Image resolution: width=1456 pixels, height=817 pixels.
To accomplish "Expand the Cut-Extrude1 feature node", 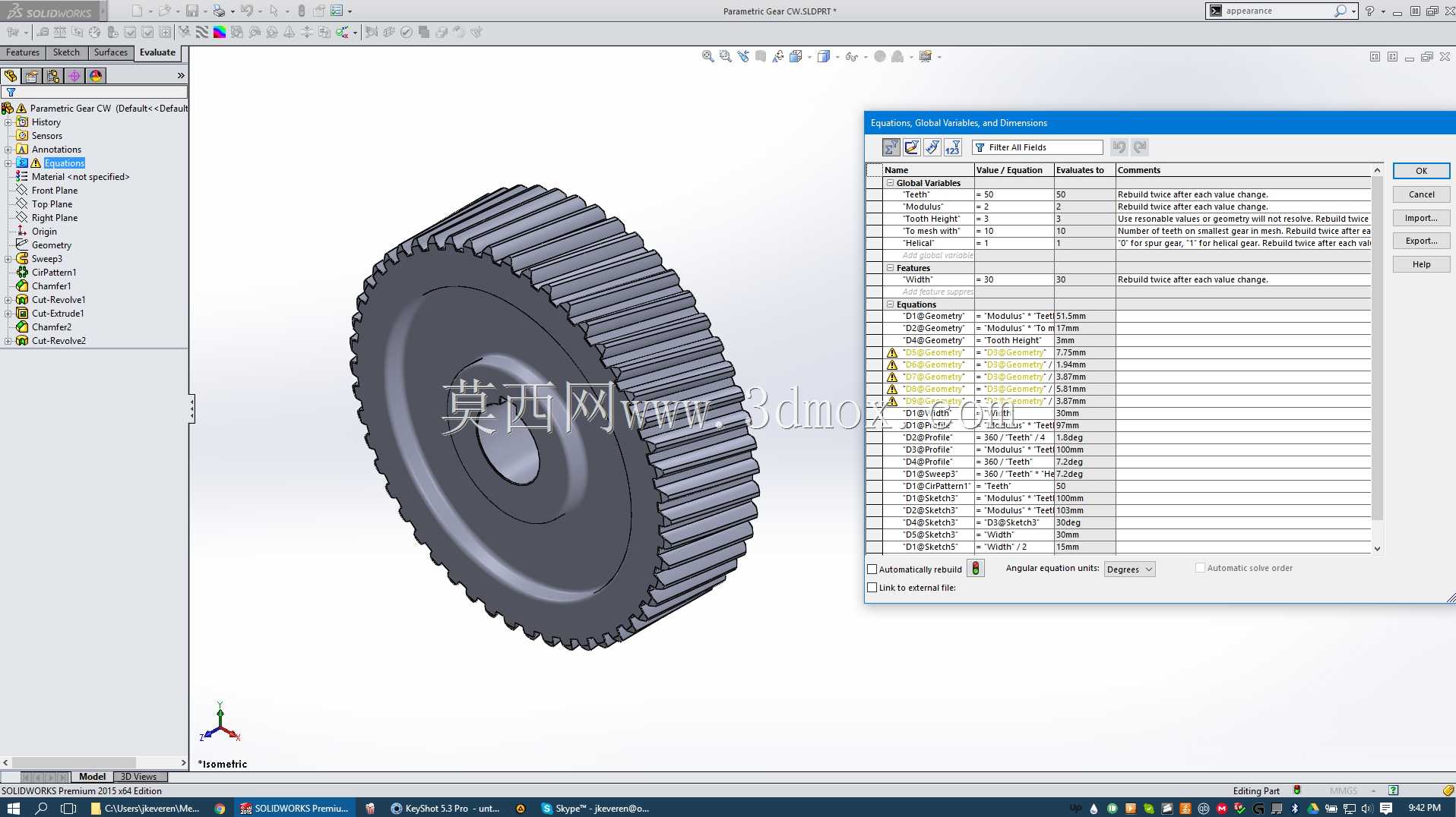I will pos(8,314).
